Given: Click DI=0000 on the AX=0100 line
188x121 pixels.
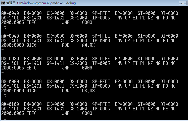Looking at the screenshot, I should [169, 104].
